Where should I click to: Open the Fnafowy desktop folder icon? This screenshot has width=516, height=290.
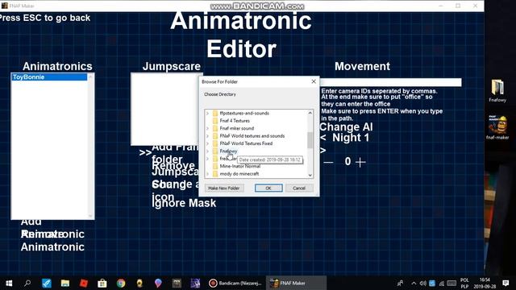click(x=497, y=91)
